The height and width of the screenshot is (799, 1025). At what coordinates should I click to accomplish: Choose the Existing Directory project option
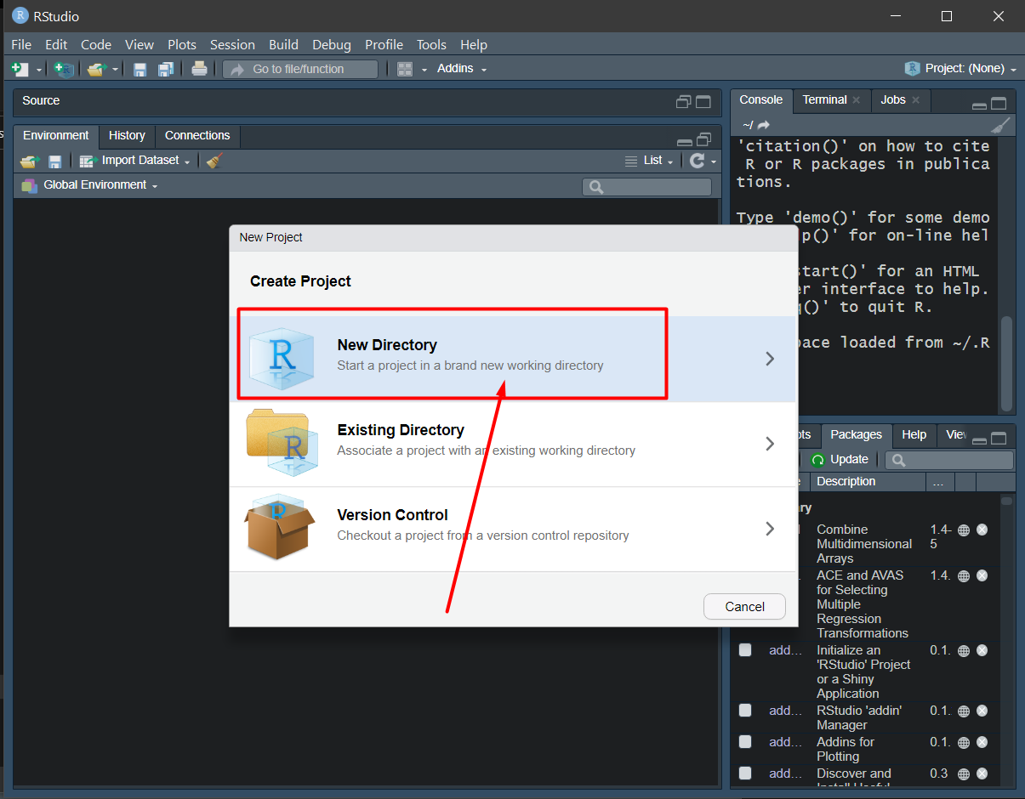[x=513, y=444]
